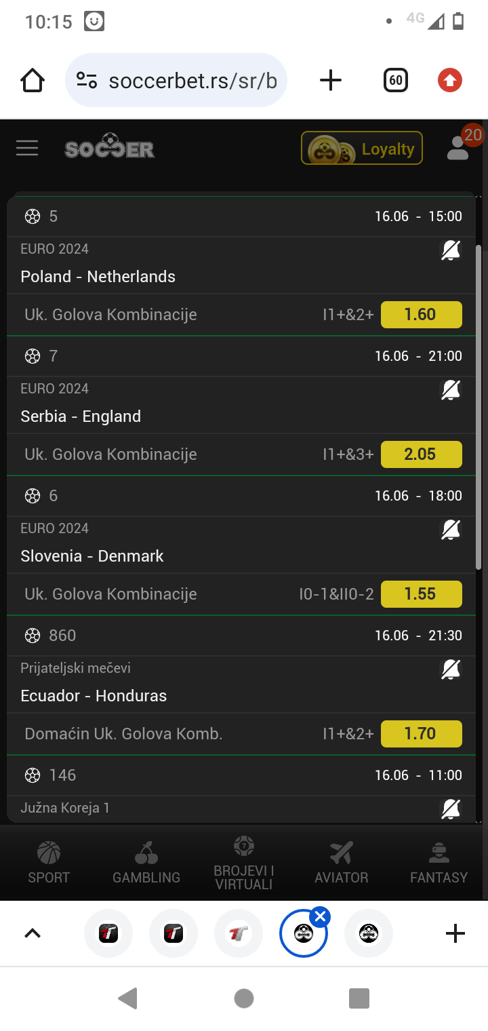488x1031 pixels.
Task: Toggle notification bell for Serbia - England
Action: (451, 391)
